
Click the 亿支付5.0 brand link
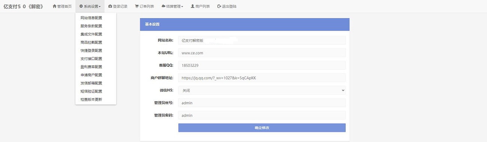click(x=23, y=6)
